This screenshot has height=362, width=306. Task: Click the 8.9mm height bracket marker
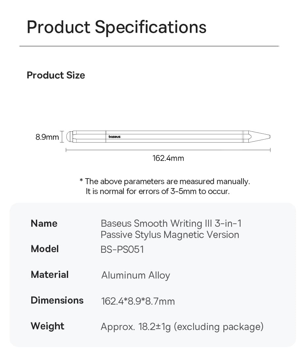point(62,137)
